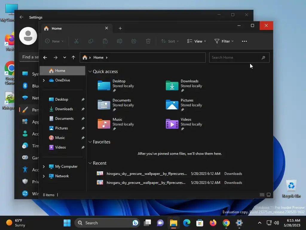Unpin Videos using sidebar pin icon
306x230 pixels.
click(x=83, y=147)
